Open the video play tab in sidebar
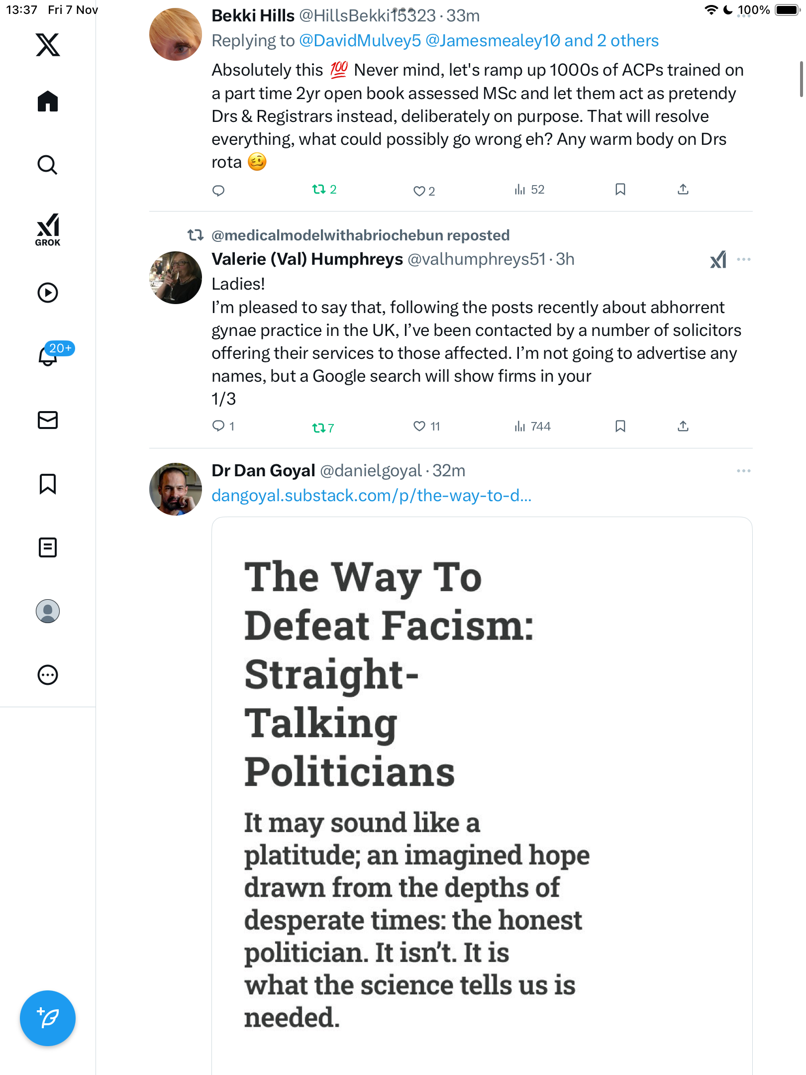 pyautogui.click(x=48, y=293)
